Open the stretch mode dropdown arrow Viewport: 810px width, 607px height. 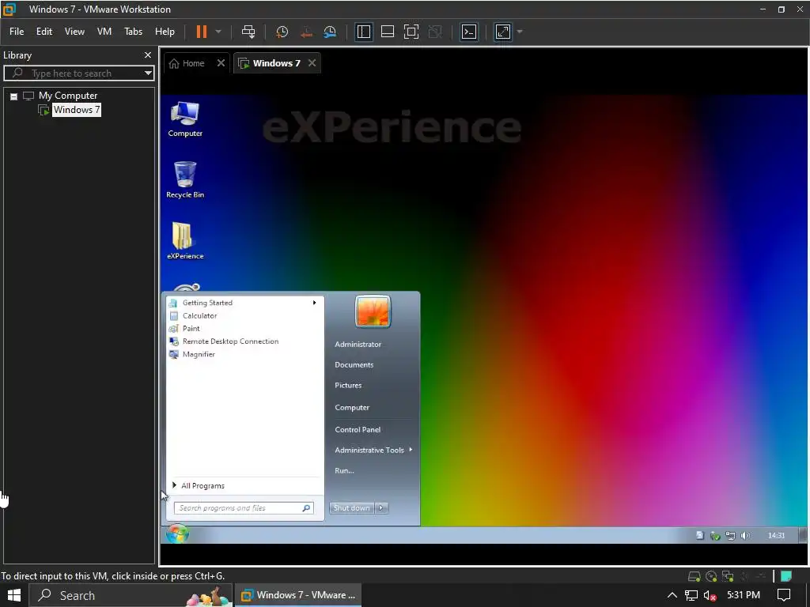(x=520, y=32)
